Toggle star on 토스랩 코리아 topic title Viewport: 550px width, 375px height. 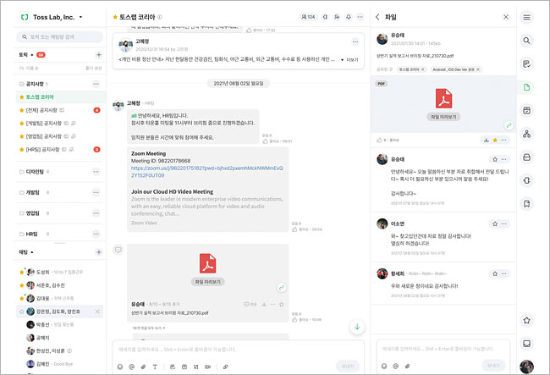[116, 17]
